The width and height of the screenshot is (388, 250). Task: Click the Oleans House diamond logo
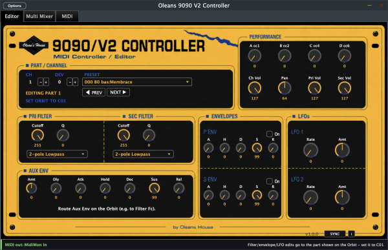click(34, 45)
